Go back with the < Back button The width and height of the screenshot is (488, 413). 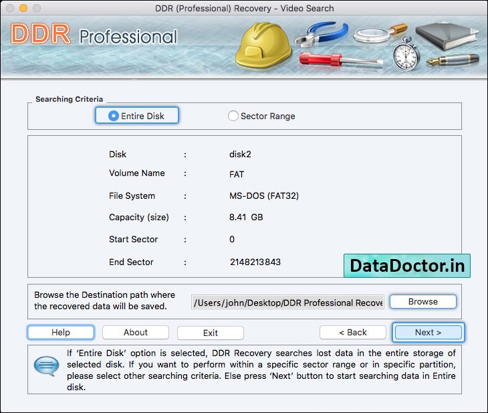352,332
